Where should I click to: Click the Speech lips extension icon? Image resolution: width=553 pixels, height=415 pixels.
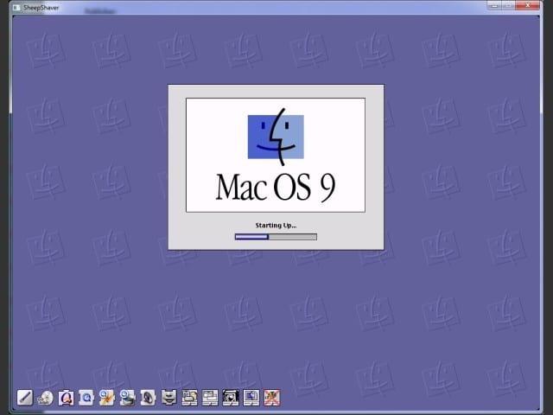[169, 398]
